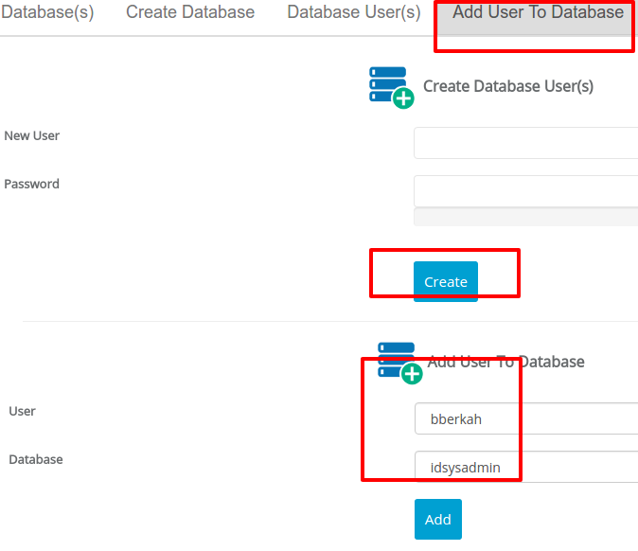Click the Add User To Database heading
Viewport: 638px width, 551px height.
[505, 362]
